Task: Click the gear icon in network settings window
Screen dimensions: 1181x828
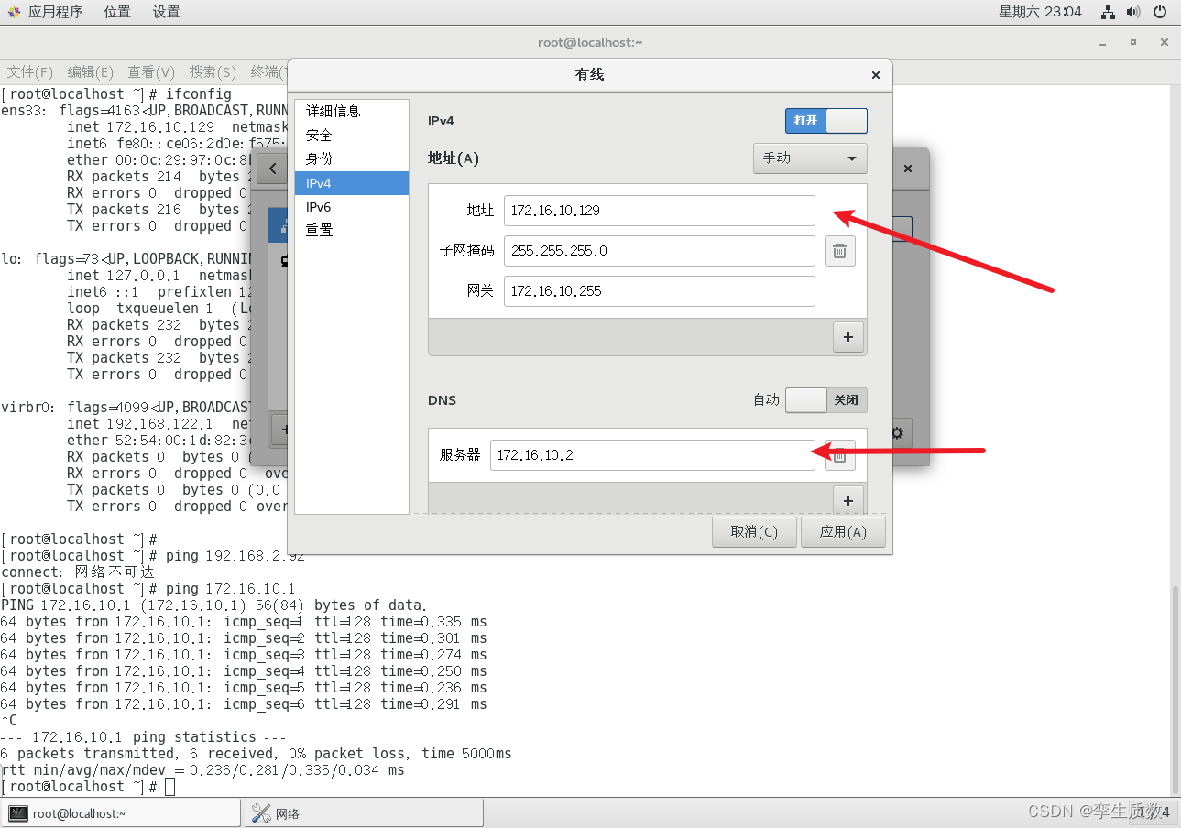Action: pos(897,432)
